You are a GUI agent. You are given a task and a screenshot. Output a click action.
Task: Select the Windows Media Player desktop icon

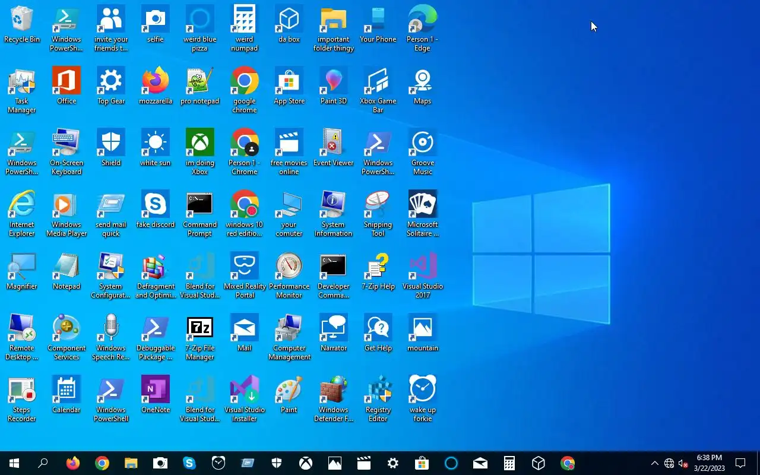pos(66,214)
